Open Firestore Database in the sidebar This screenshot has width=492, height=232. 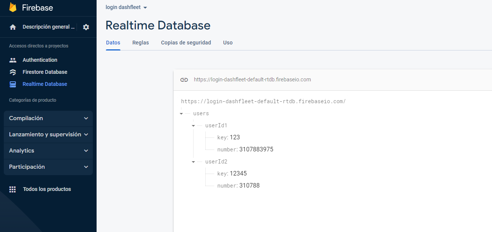[x=45, y=72]
